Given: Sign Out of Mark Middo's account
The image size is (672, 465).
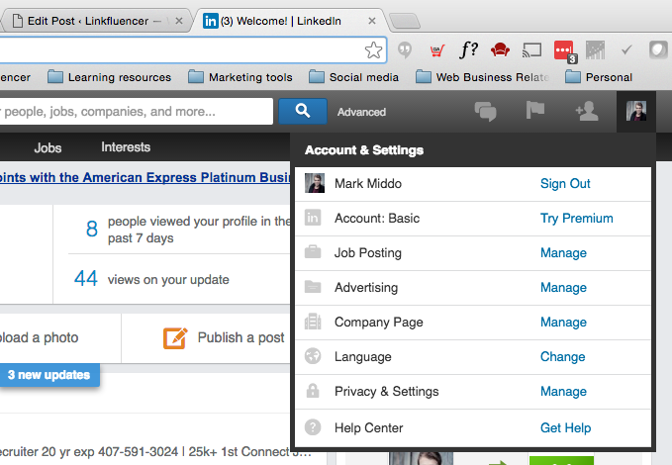Looking at the screenshot, I should click(x=565, y=183).
